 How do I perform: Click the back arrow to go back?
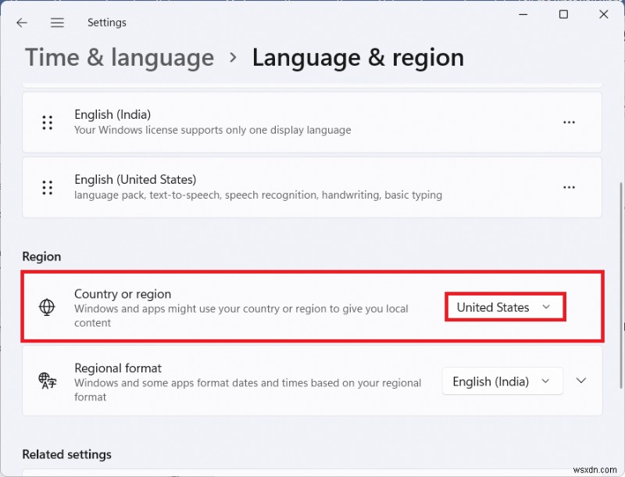pyautogui.click(x=21, y=23)
